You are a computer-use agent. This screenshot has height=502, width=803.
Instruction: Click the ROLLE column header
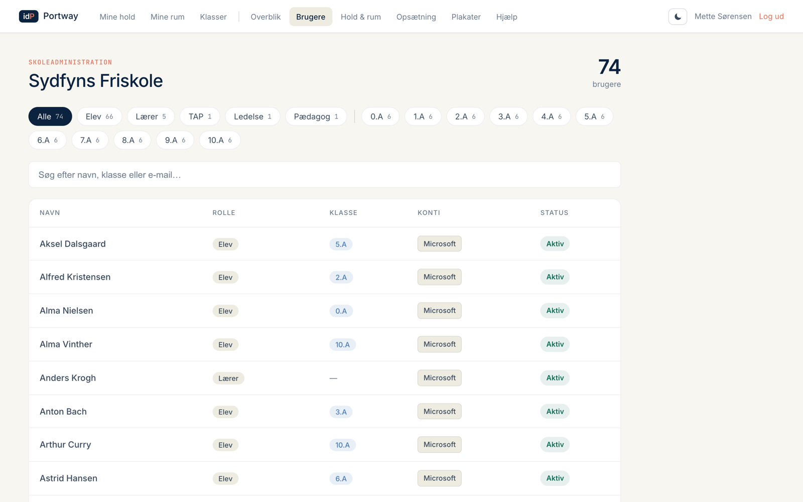coord(224,213)
